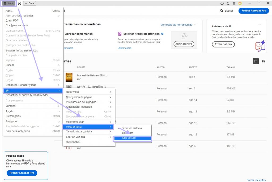Expand the Ventana submenu
The width and height of the screenshot is (272, 182).
[x=33, y=106]
